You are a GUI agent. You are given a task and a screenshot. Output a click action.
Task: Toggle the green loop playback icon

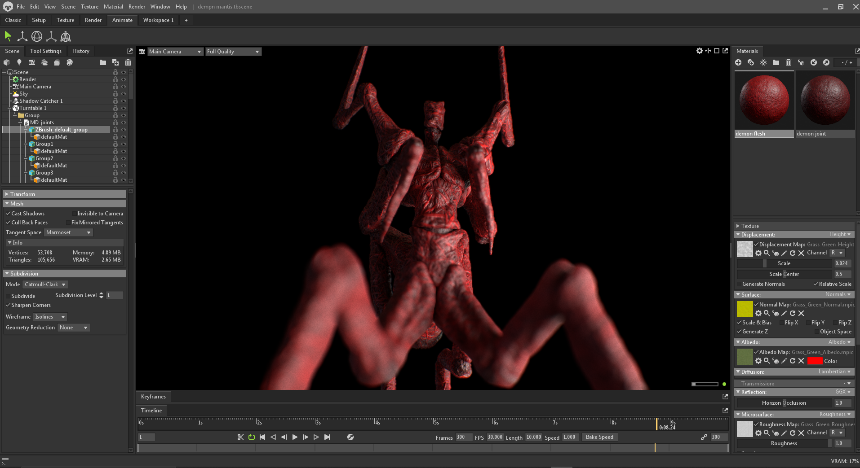click(252, 437)
